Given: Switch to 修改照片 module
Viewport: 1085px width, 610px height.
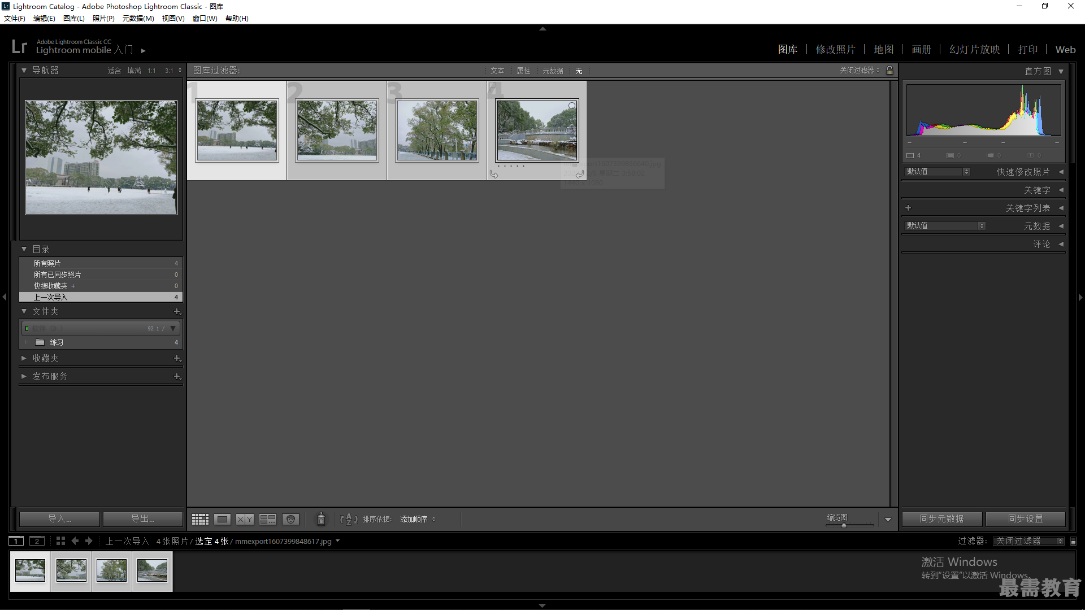Looking at the screenshot, I should (x=836, y=50).
